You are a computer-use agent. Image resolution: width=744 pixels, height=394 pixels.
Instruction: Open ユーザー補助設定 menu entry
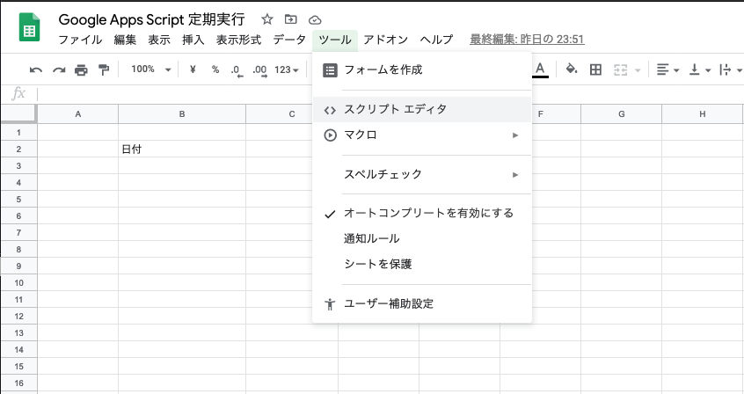tap(422, 303)
